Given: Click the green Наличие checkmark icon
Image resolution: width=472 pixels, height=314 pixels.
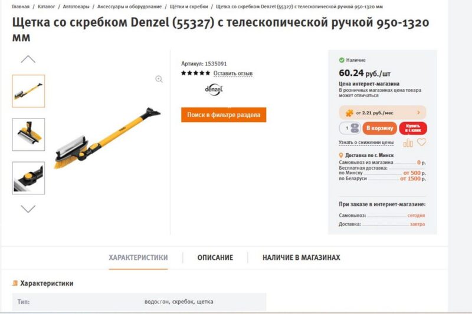Looking at the screenshot, I should [342, 60].
